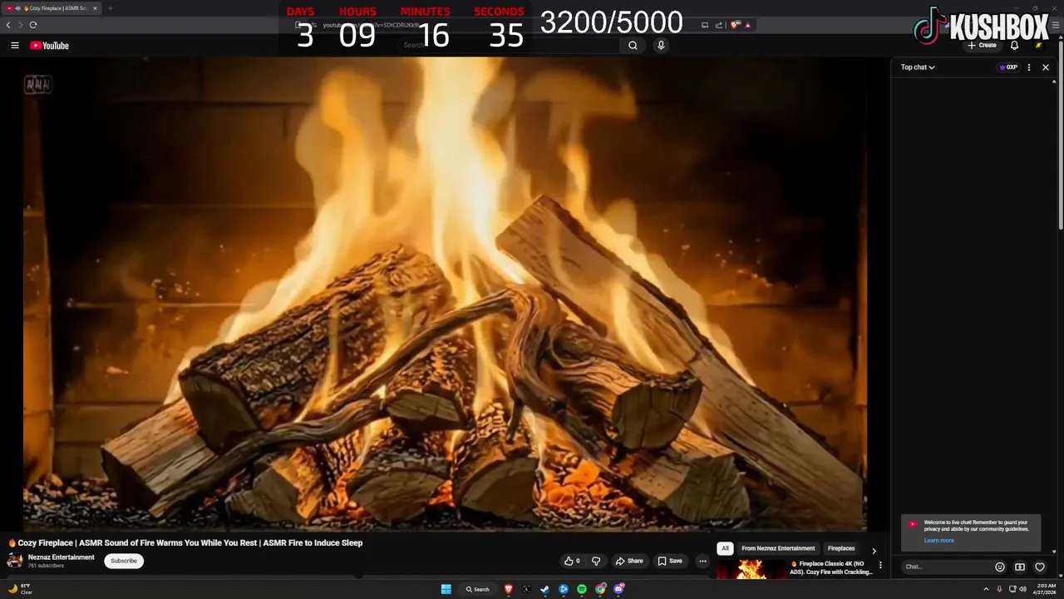The image size is (1064, 599).
Task: Click the Share button under video
Action: pos(629,561)
